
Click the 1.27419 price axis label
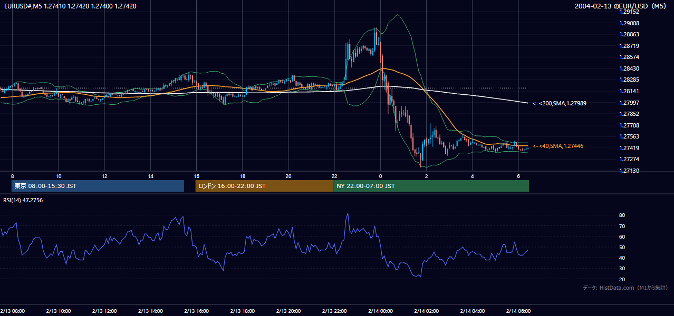629,148
